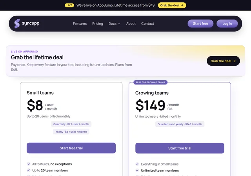Screen dimensions: 251x176
Task: Open the About page
Action: [x=131, y=23]
